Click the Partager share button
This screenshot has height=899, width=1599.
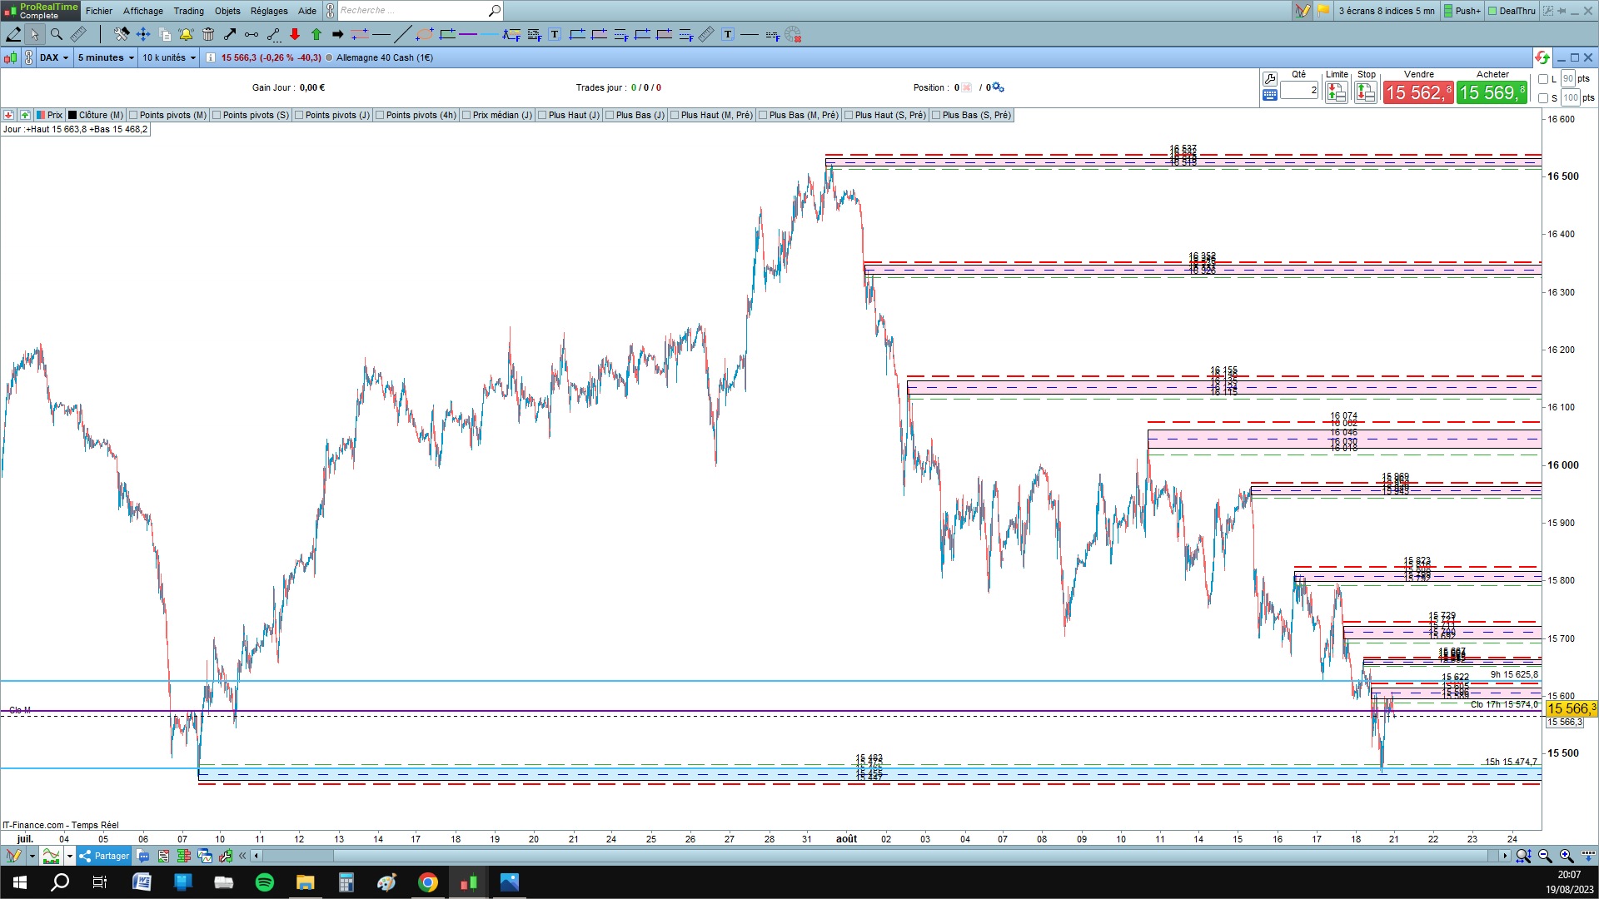click(x=104, y=856)
